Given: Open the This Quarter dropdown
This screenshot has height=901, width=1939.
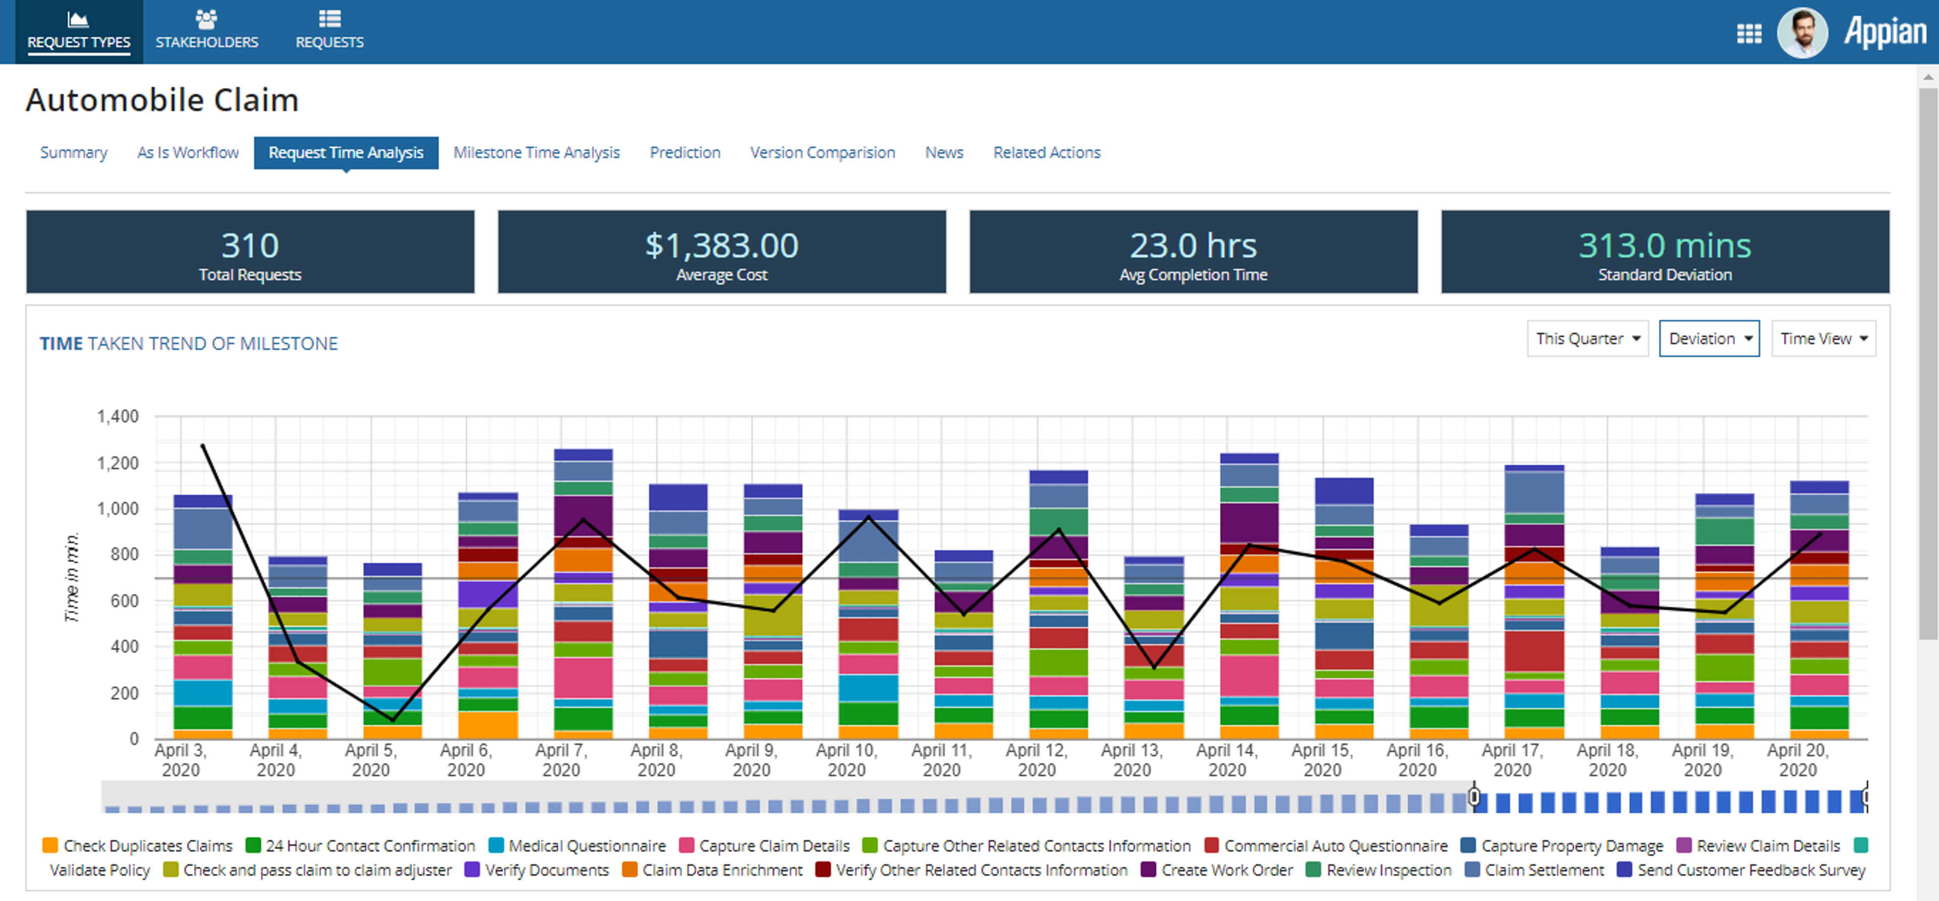Looking at the screenshot, I should tap(1588, 339).
